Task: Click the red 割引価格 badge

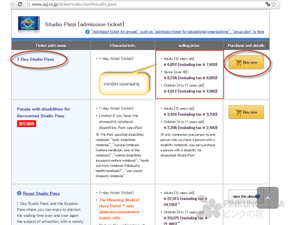Action: (27, 124)
